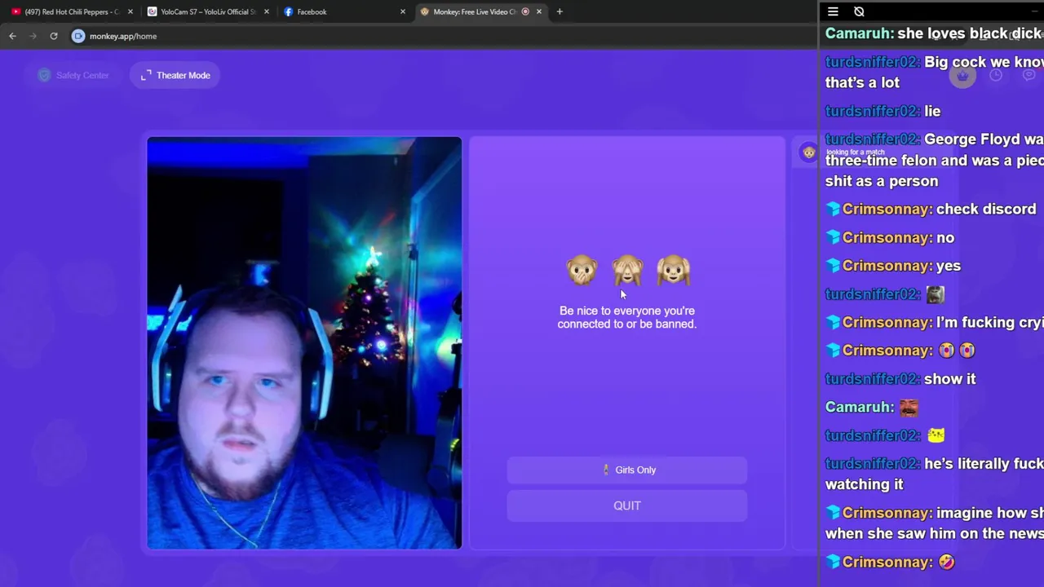1044x587 pixels.
Task: Click the see-no-evil monkey emoji
Action: pyautogui.click(x=627, y=270)
